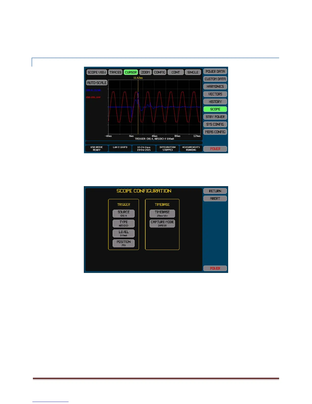The image size is (312, 404).
Task: Go to the POWER DATA screen
Action: pos(215,71)
